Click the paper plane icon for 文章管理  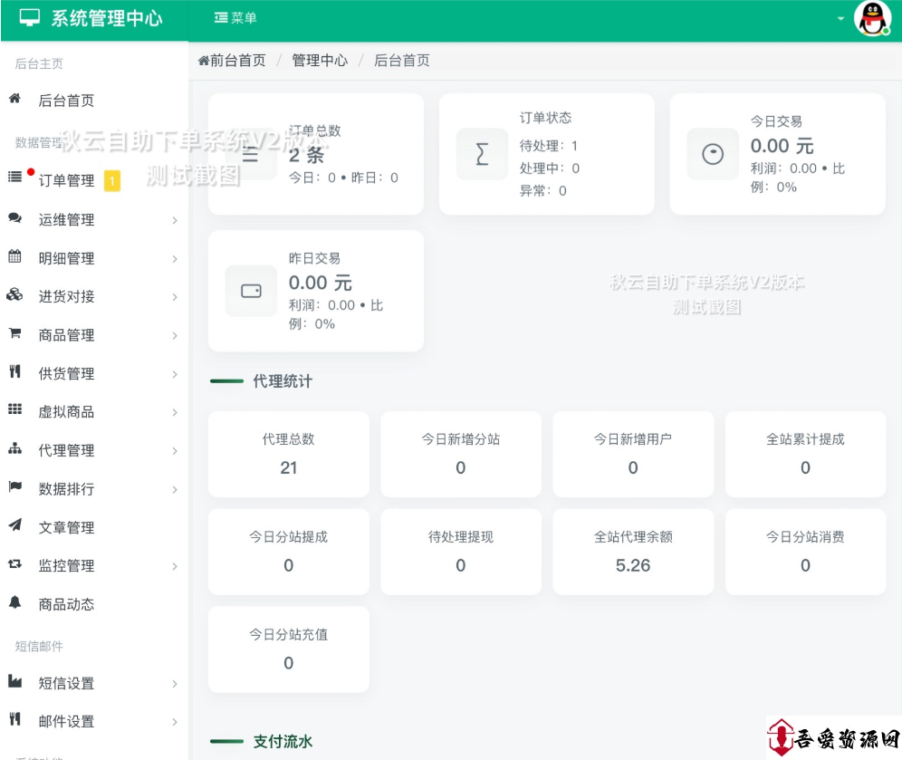point(14,526)
